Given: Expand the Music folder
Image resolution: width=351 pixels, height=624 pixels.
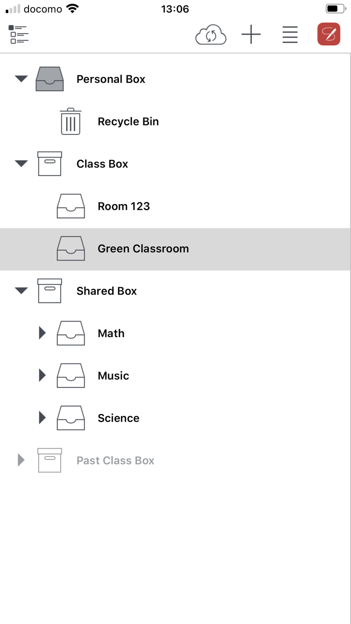Looking at the screenshot, I should (42, 375).
